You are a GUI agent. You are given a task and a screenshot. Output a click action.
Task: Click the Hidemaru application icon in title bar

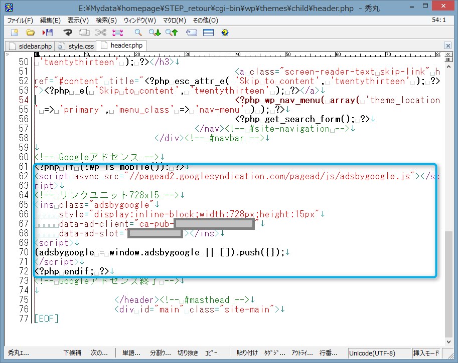(9, 8)
